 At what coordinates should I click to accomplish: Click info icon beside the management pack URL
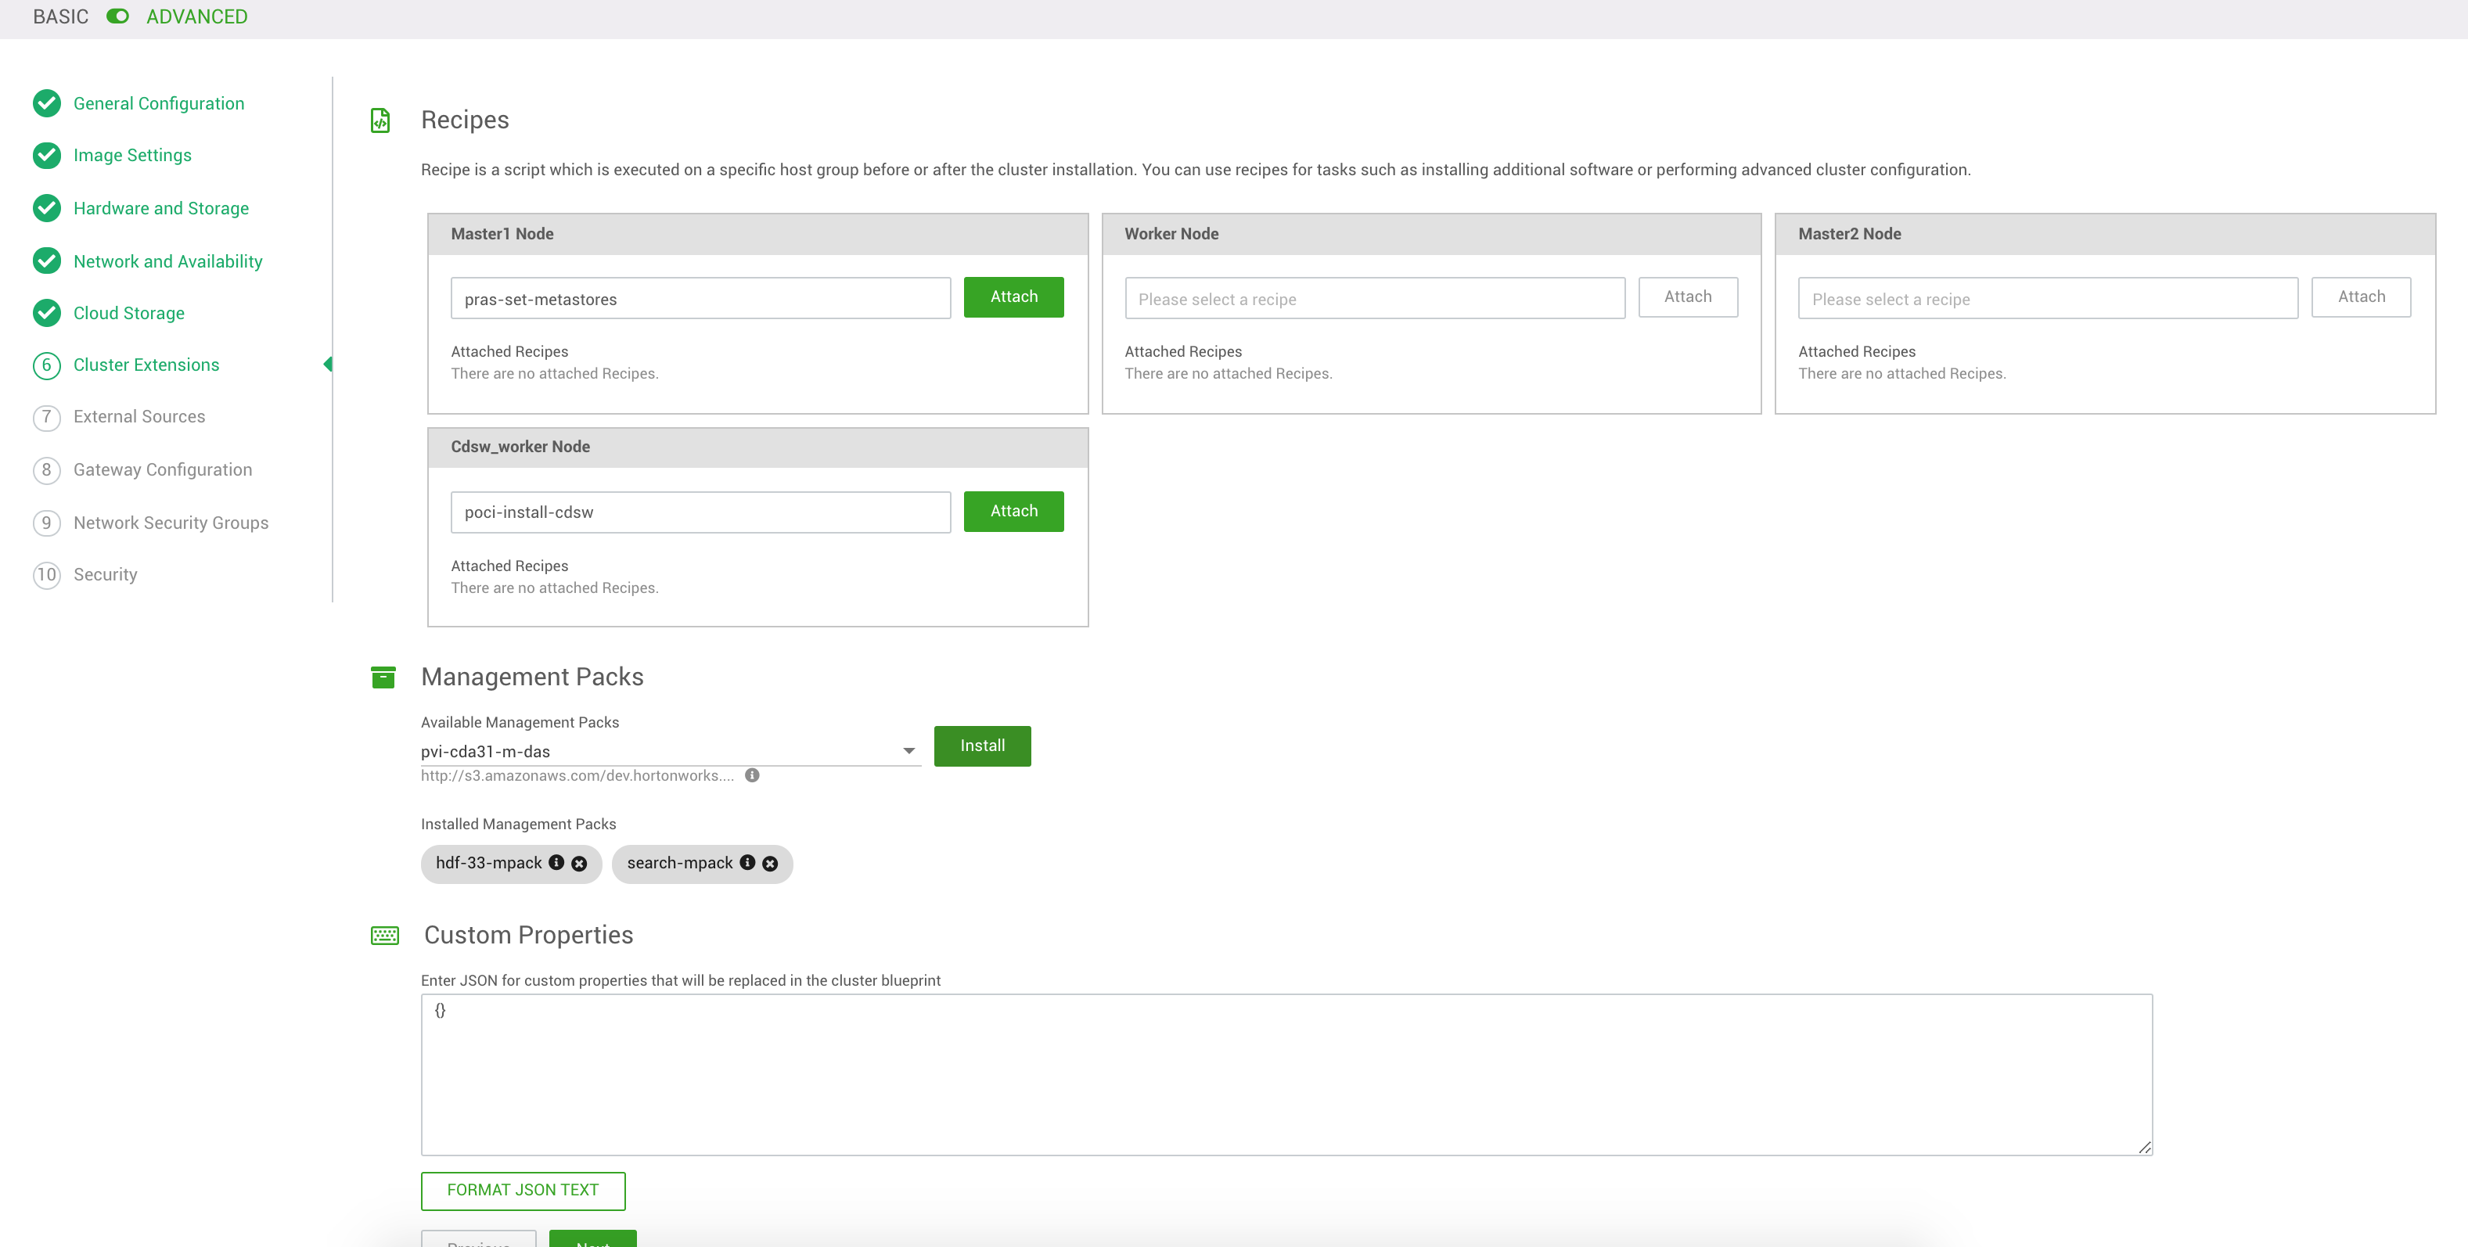click(x=751, y=776)
